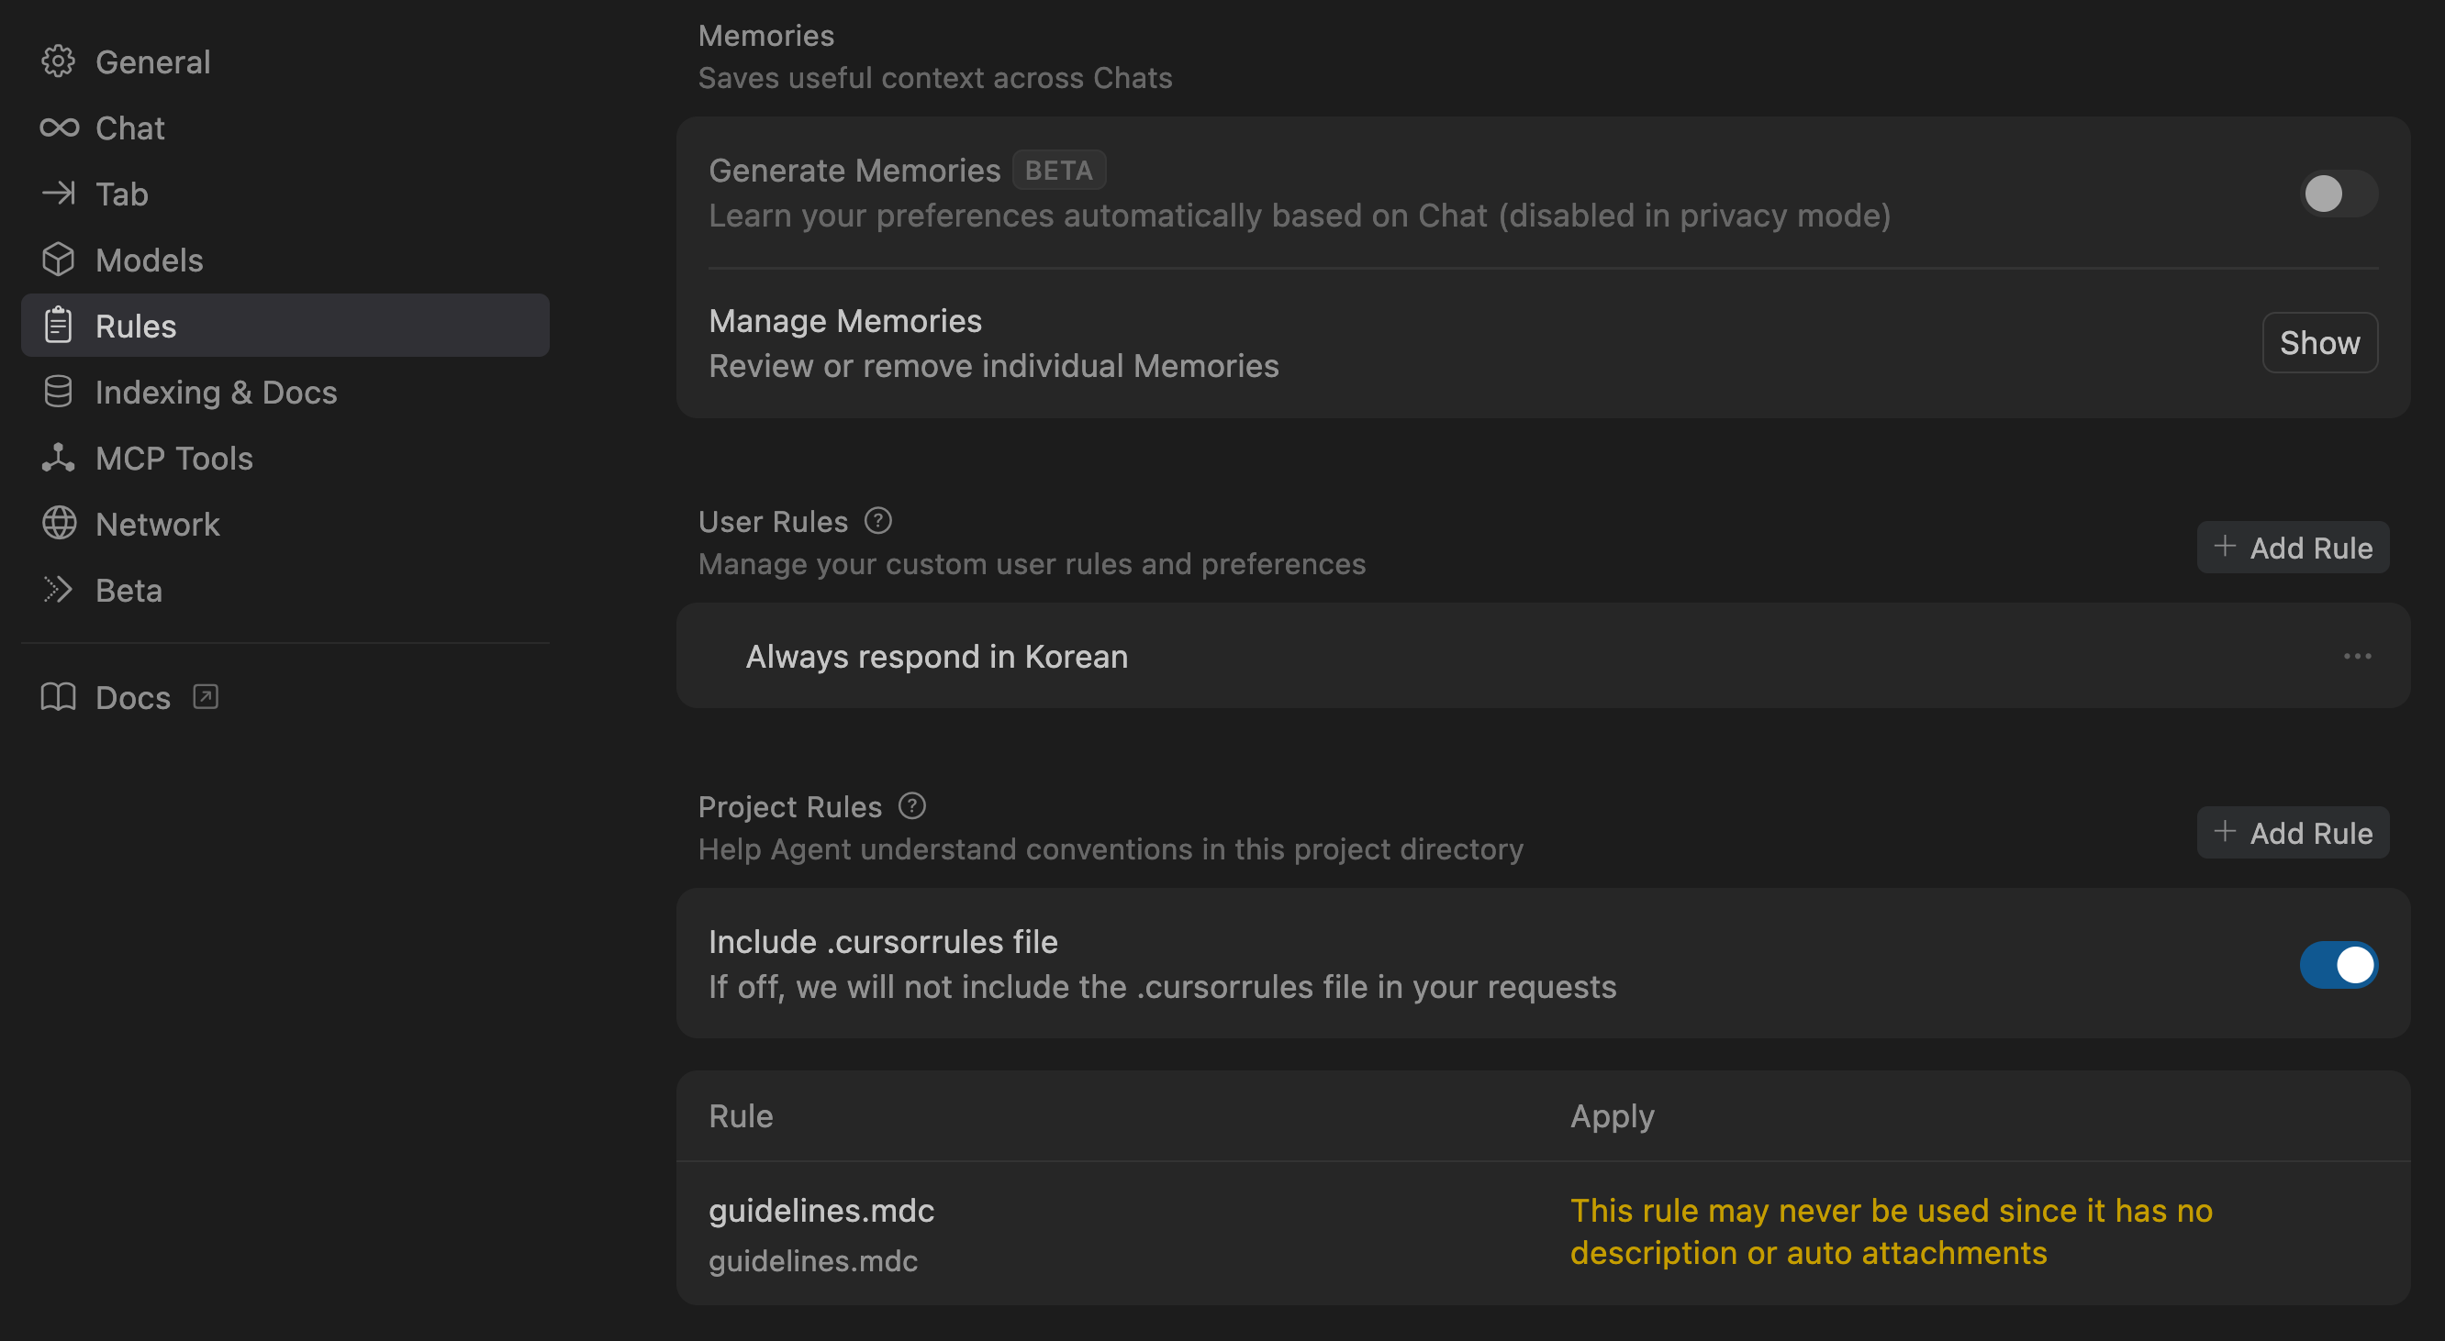This screenshot has height=1341, width=2445.
Task: Click Add Rule under User Rules
Action: [2293, 548]
